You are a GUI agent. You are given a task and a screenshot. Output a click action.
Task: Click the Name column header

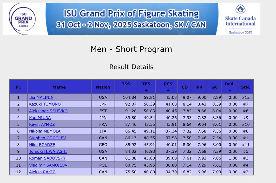click(x=59, y=87)
